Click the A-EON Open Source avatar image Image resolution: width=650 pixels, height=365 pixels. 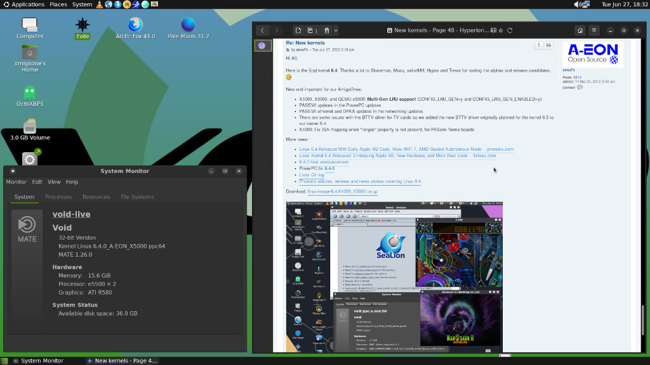[593, 54]
